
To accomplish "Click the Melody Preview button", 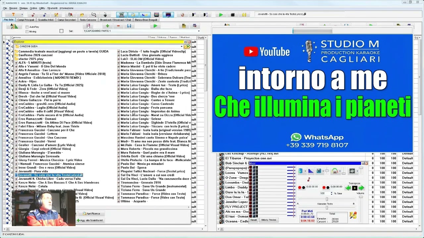I will 269,220.
